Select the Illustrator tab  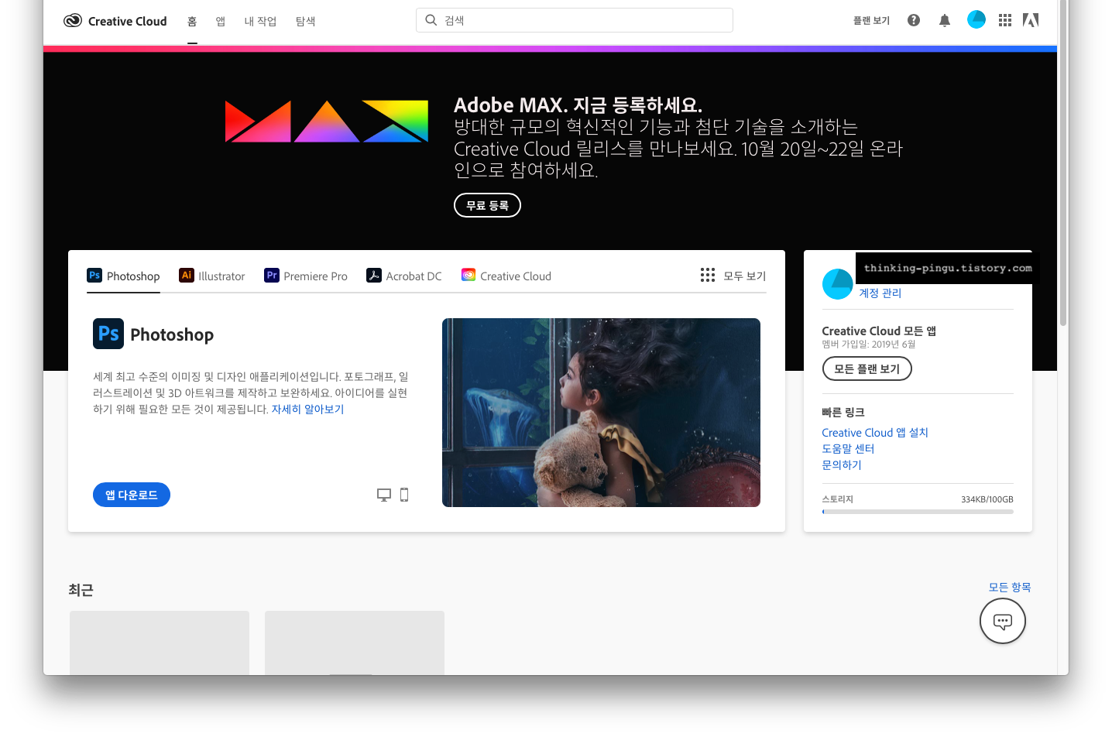pyautogui.click(x=211, y=276)
